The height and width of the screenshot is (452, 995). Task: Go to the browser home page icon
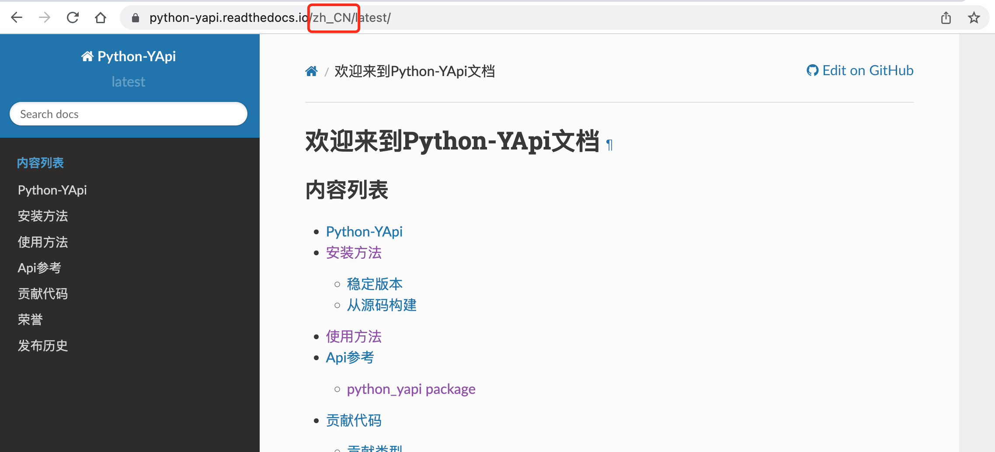pyautogui.click(x=101, y=17)
